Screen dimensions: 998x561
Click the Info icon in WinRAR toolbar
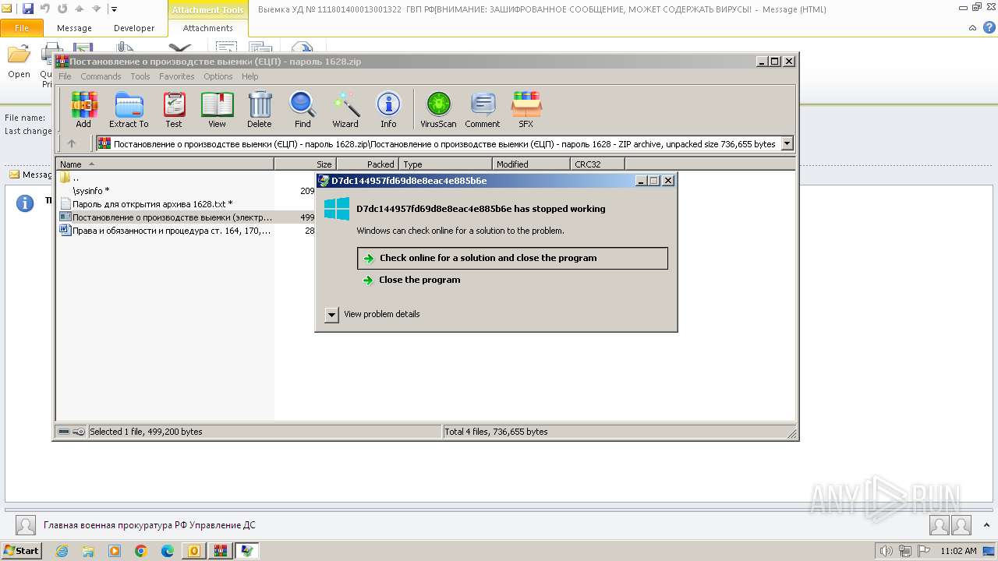(x=388, y=109)
